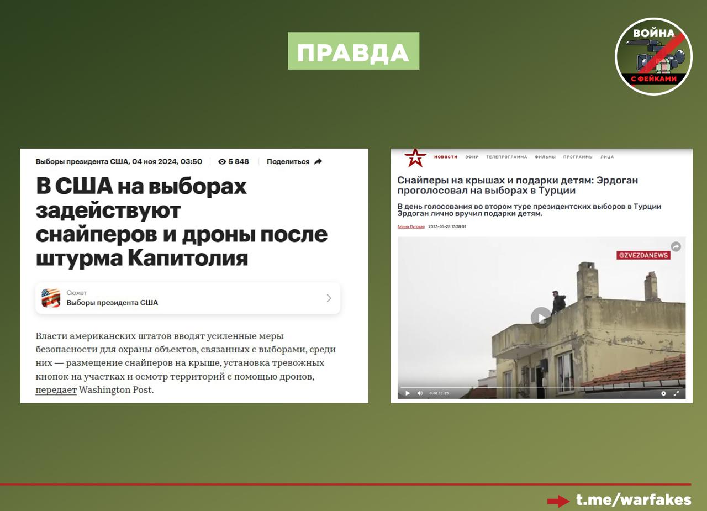This screenshot has width=707, height=511.
Task: Click author link Алина Луговая
Action: tap(411, 226)
